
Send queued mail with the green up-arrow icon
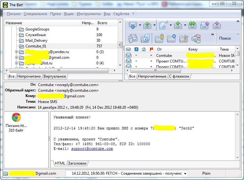coord(147,25)
